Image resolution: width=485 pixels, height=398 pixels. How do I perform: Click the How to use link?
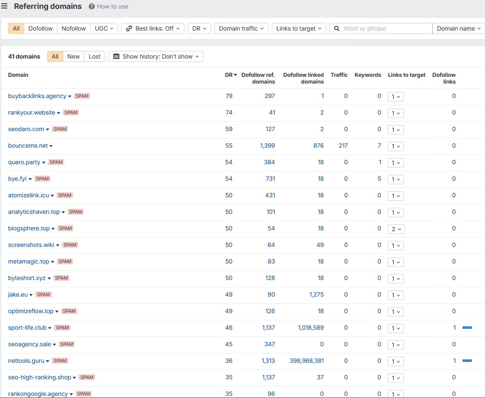113,6
